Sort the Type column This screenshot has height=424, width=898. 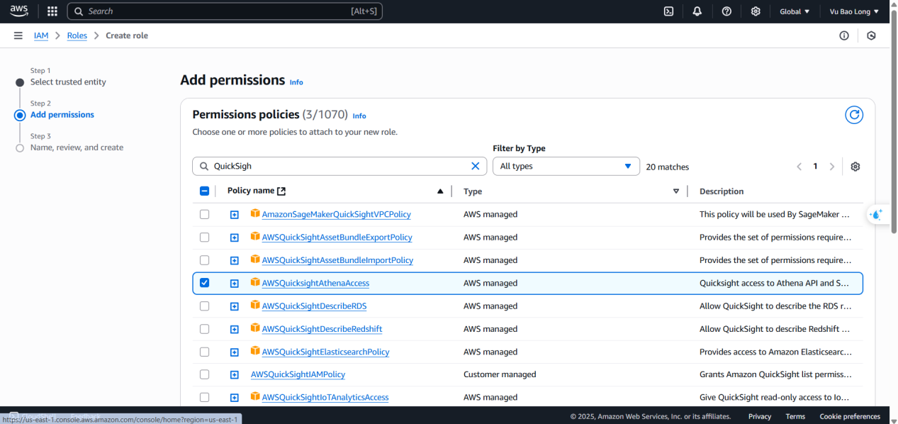pyautogui.click(x=676, y=191)
